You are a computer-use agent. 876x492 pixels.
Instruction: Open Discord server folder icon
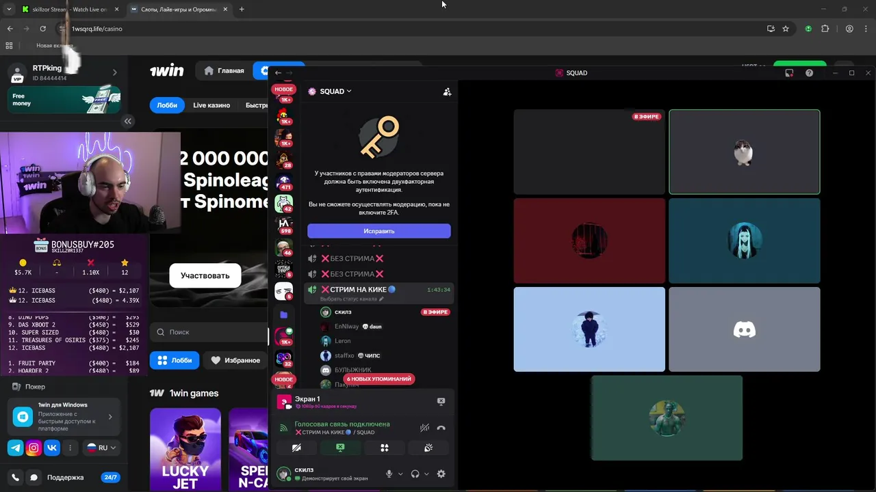[283, 314]
